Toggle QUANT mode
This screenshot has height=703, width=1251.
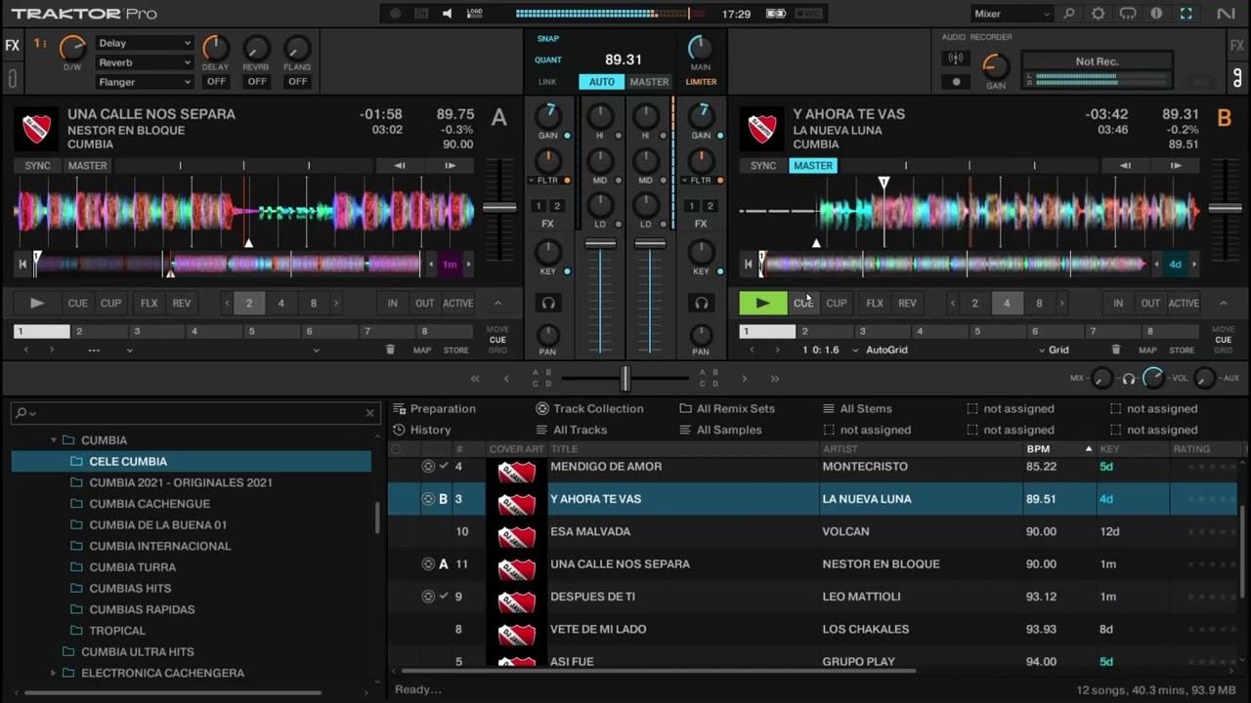click(548, 61)
